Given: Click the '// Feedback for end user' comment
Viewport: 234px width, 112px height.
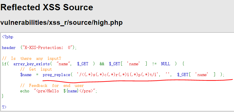Looking at the screenshot, I should [52, 86].
